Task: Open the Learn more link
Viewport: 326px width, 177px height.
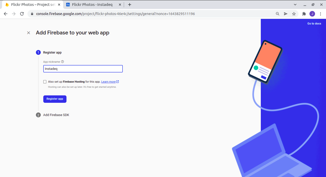Action: coord(108,82)
